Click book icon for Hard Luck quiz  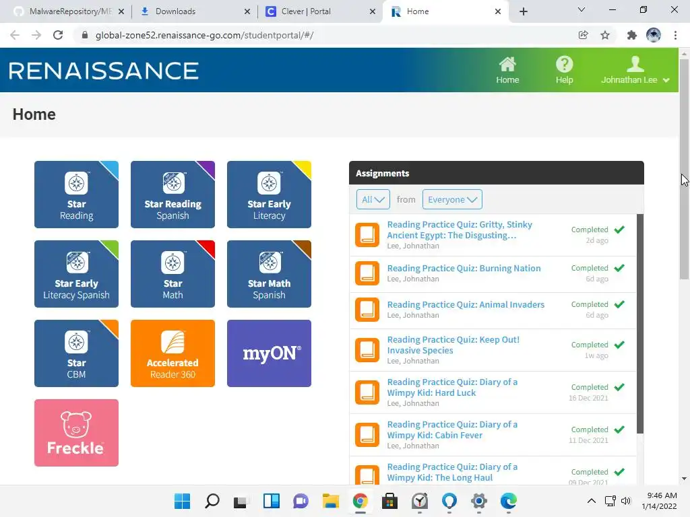(367, 392)
